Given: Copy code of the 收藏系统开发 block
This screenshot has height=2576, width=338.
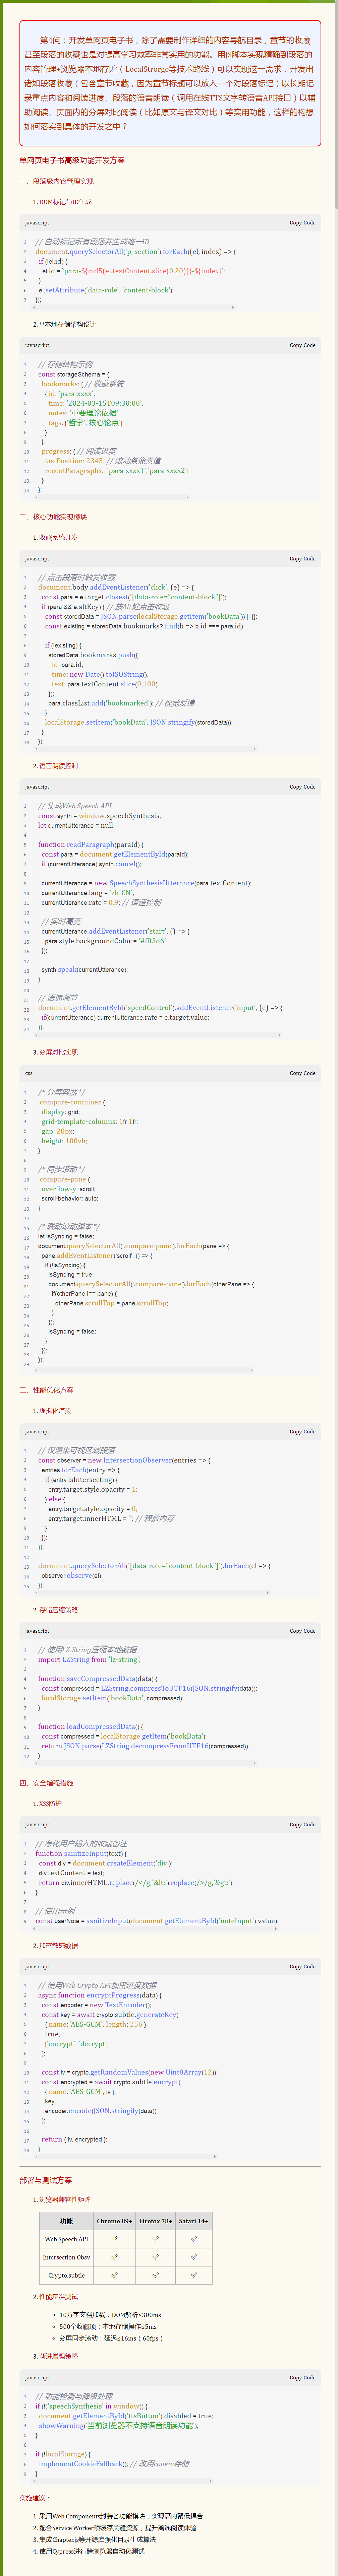Looking at the screenshot, I should [302, 559].
